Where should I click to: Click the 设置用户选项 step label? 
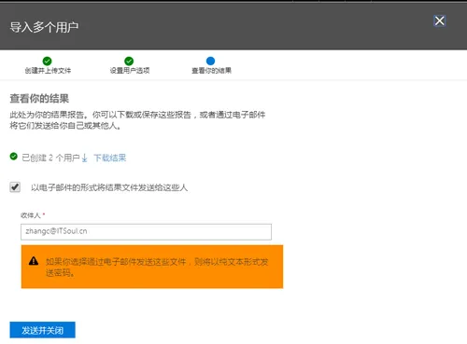130,71
